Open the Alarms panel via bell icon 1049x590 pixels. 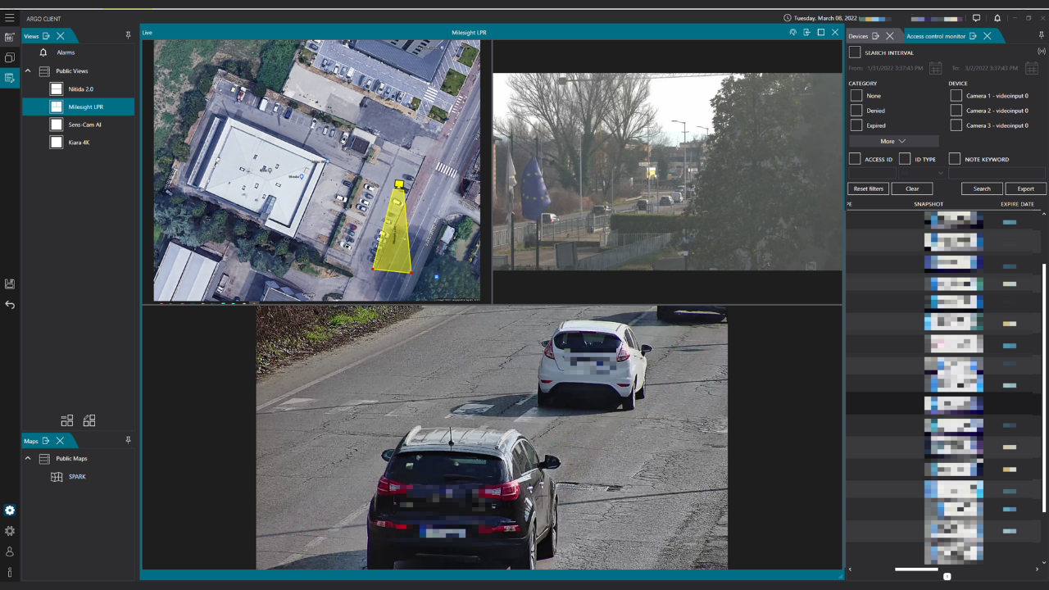coord(44,52)
